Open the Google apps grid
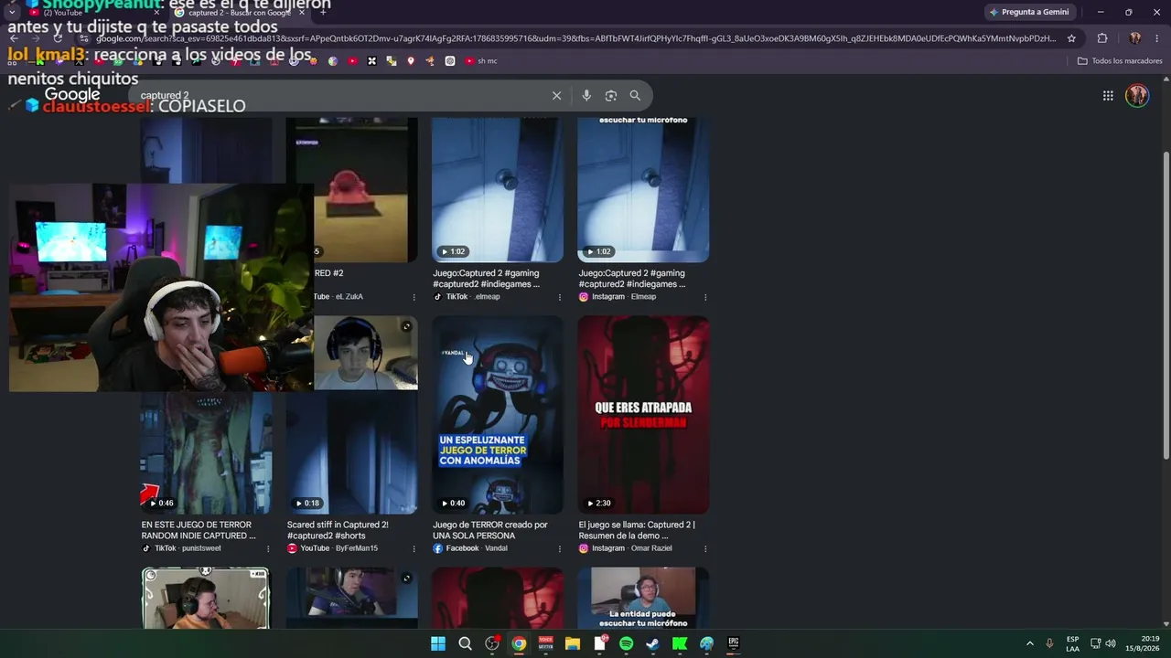 click(1108, 95)
